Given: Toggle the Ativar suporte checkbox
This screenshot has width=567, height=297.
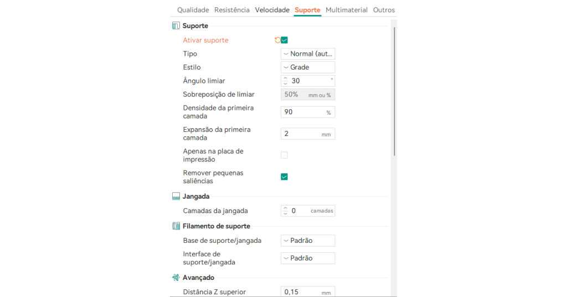Looking at the screenshot, I should (x=284, y=40).
